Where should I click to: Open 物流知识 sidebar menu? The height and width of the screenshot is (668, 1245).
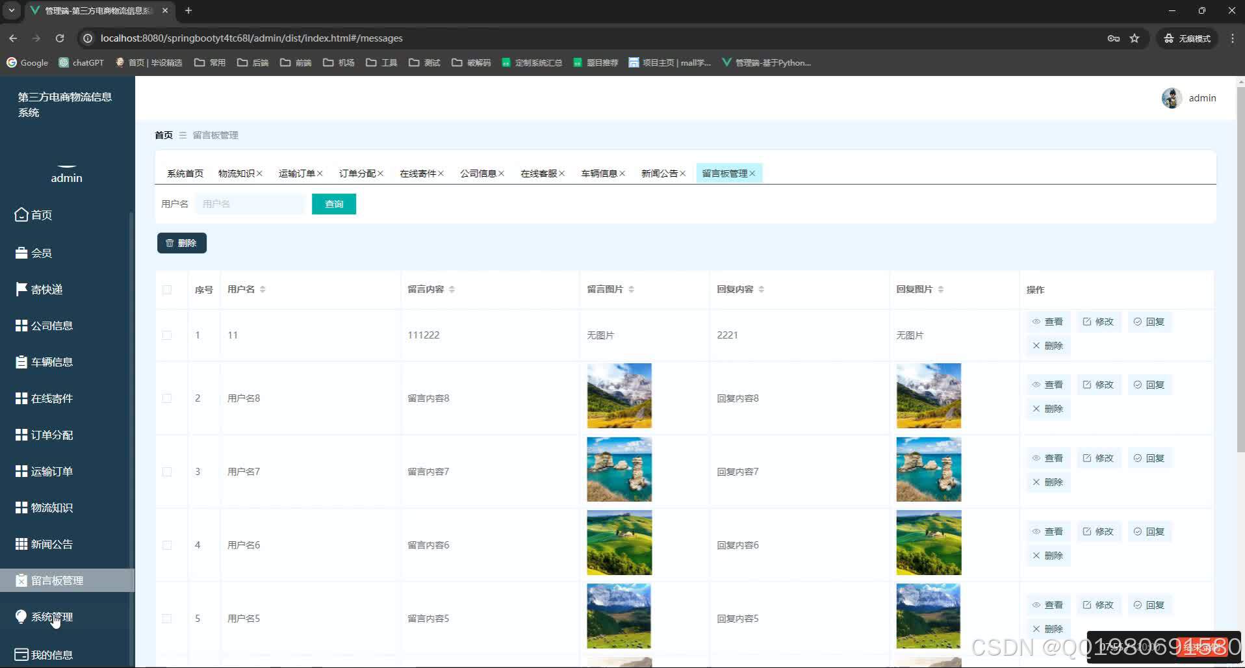44,507
